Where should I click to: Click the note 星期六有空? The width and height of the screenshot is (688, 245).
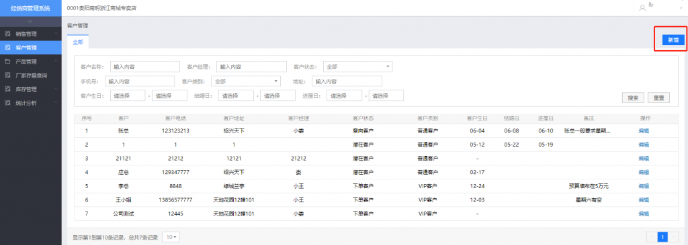(589, 200)
